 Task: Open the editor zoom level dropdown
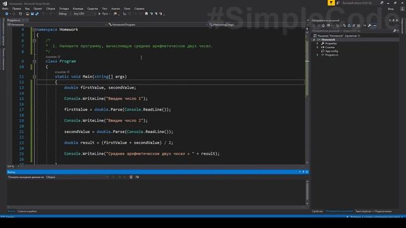tap(13, 166)
